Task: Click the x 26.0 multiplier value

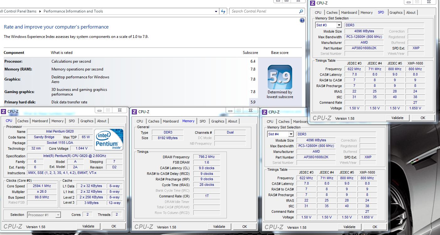Action: 42,192
